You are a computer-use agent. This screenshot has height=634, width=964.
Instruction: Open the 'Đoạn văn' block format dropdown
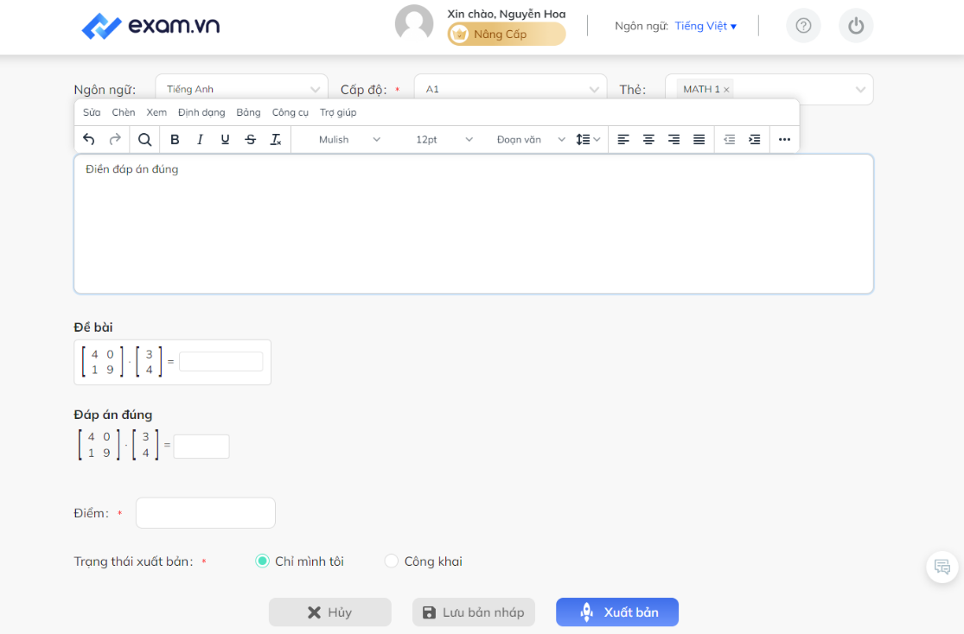tap(530, 139)
